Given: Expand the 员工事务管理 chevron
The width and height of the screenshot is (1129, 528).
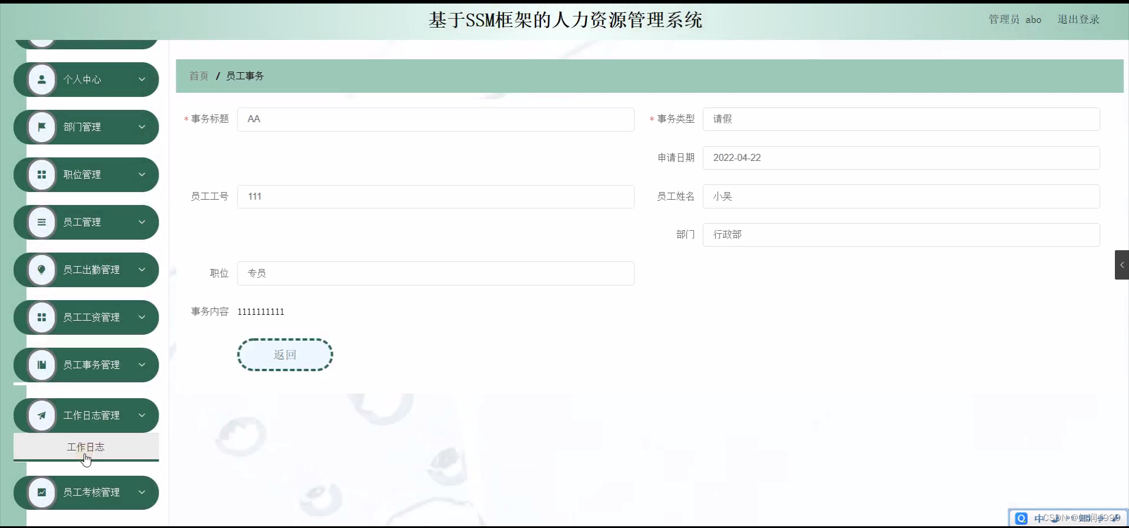Looking at the screenshot, I should (142, 365).
